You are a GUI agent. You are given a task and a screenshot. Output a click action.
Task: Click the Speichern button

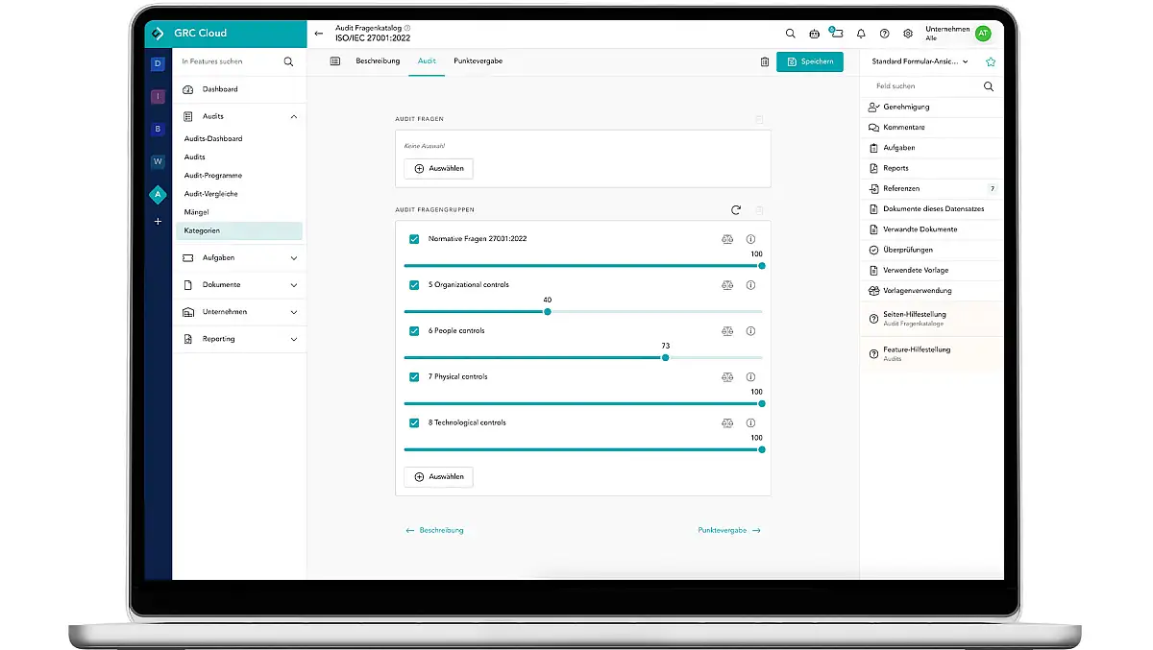pyautogui.click(x=809, y=61)
